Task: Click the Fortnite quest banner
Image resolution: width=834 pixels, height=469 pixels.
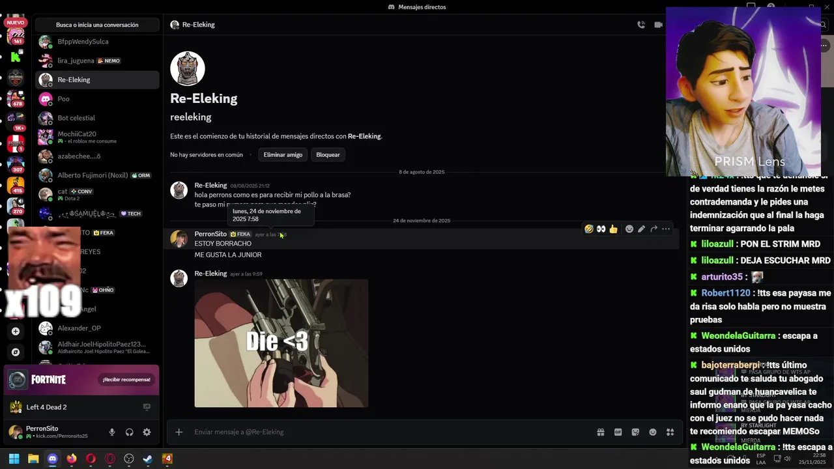Action: click(x=81, y=380)
